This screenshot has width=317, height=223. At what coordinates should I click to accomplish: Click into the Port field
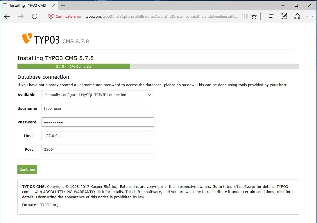[98, 149]
